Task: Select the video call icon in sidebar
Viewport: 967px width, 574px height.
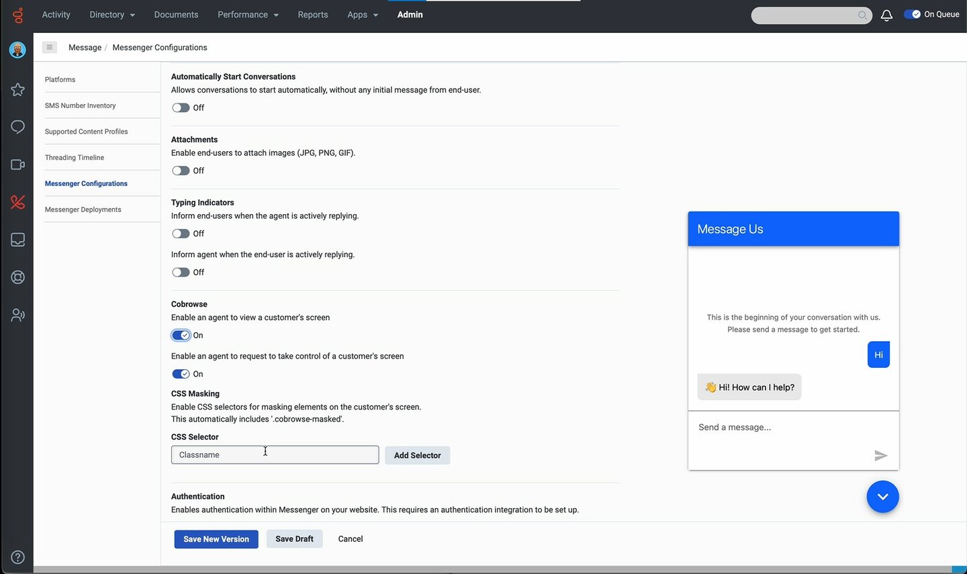Action: pos(17,164)
